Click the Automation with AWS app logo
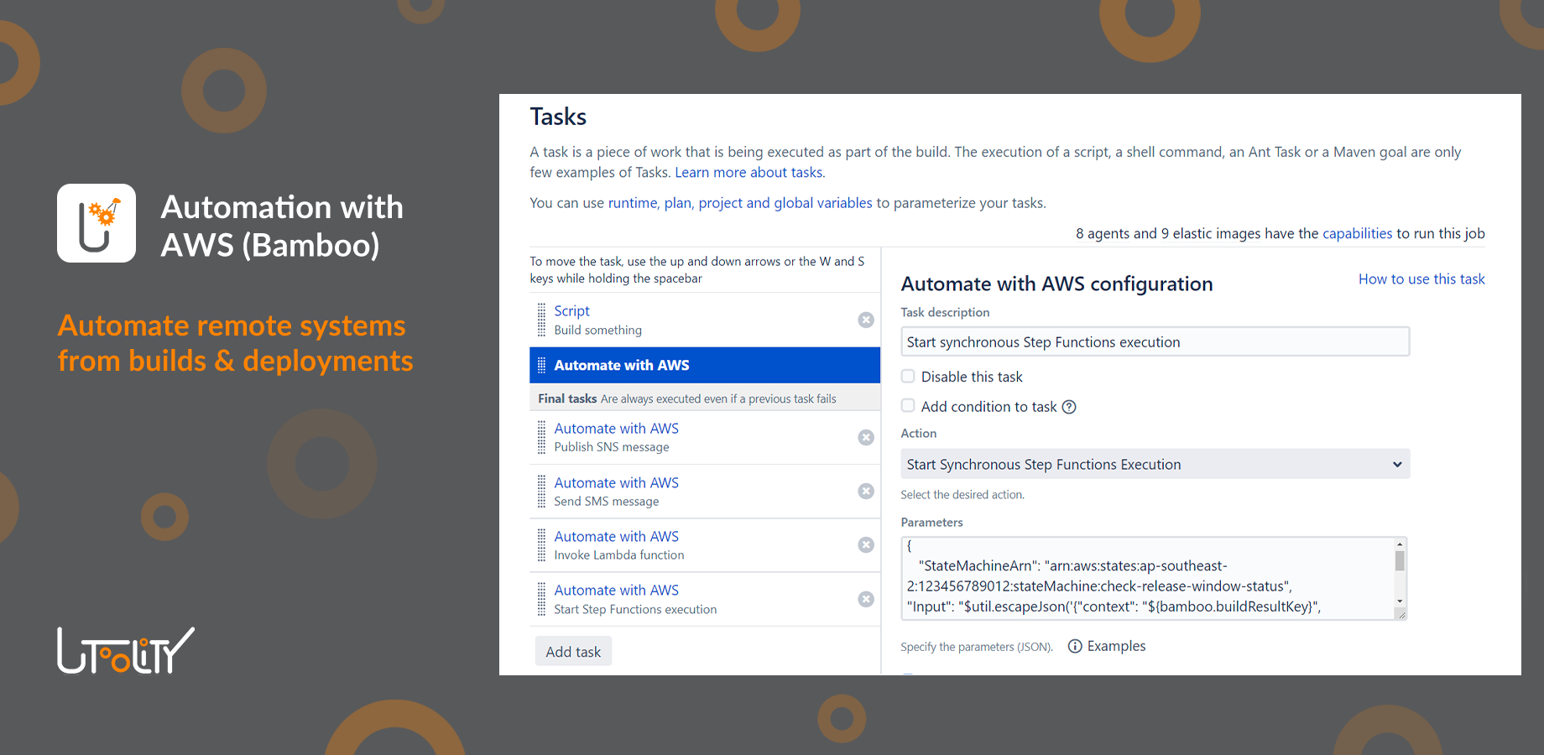Image resolution: width=1544 pixels, height=755 pixels. tap(96, 222)
